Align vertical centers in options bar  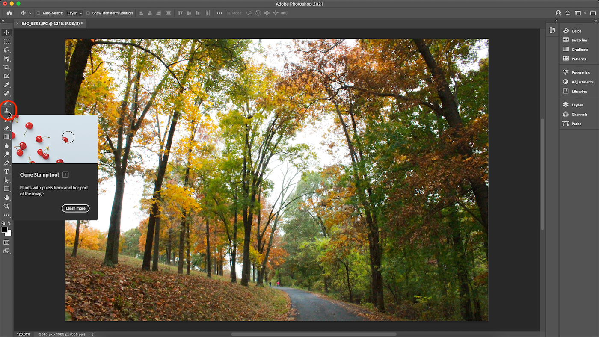[188, 13]
